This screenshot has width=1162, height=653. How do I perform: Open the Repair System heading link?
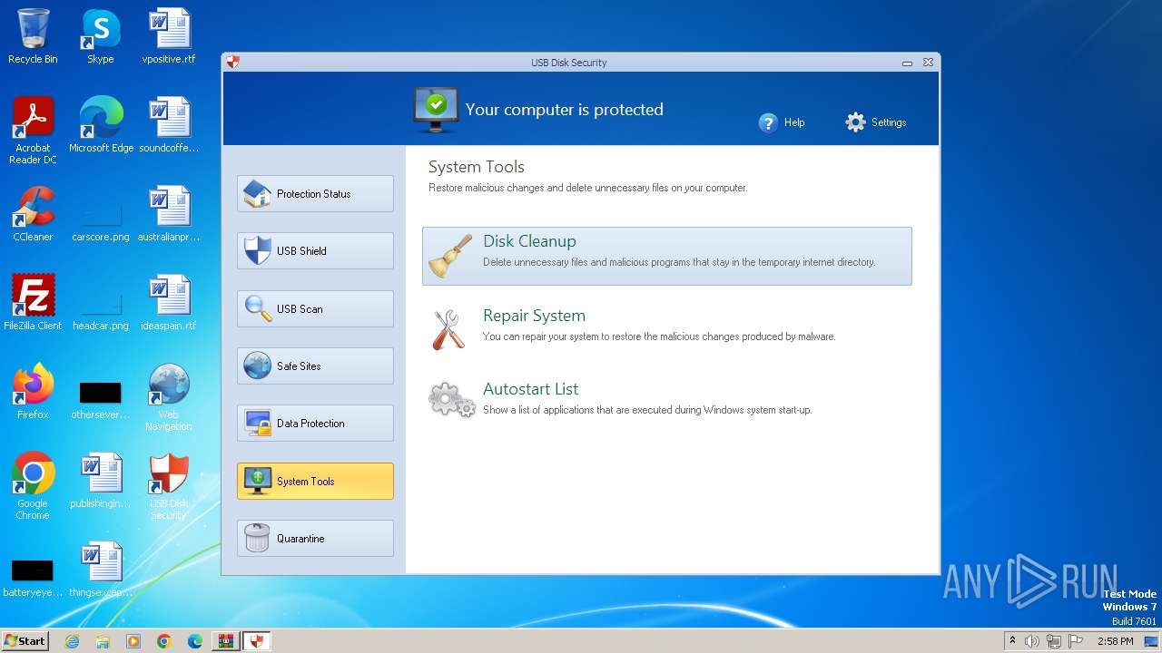click(x=534, y=316)
